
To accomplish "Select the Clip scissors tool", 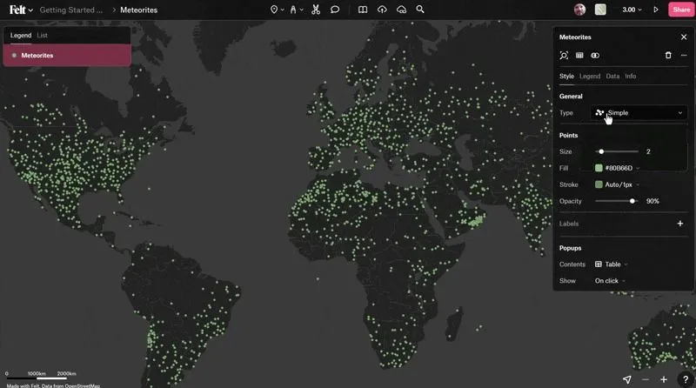I will pos(316,10).
